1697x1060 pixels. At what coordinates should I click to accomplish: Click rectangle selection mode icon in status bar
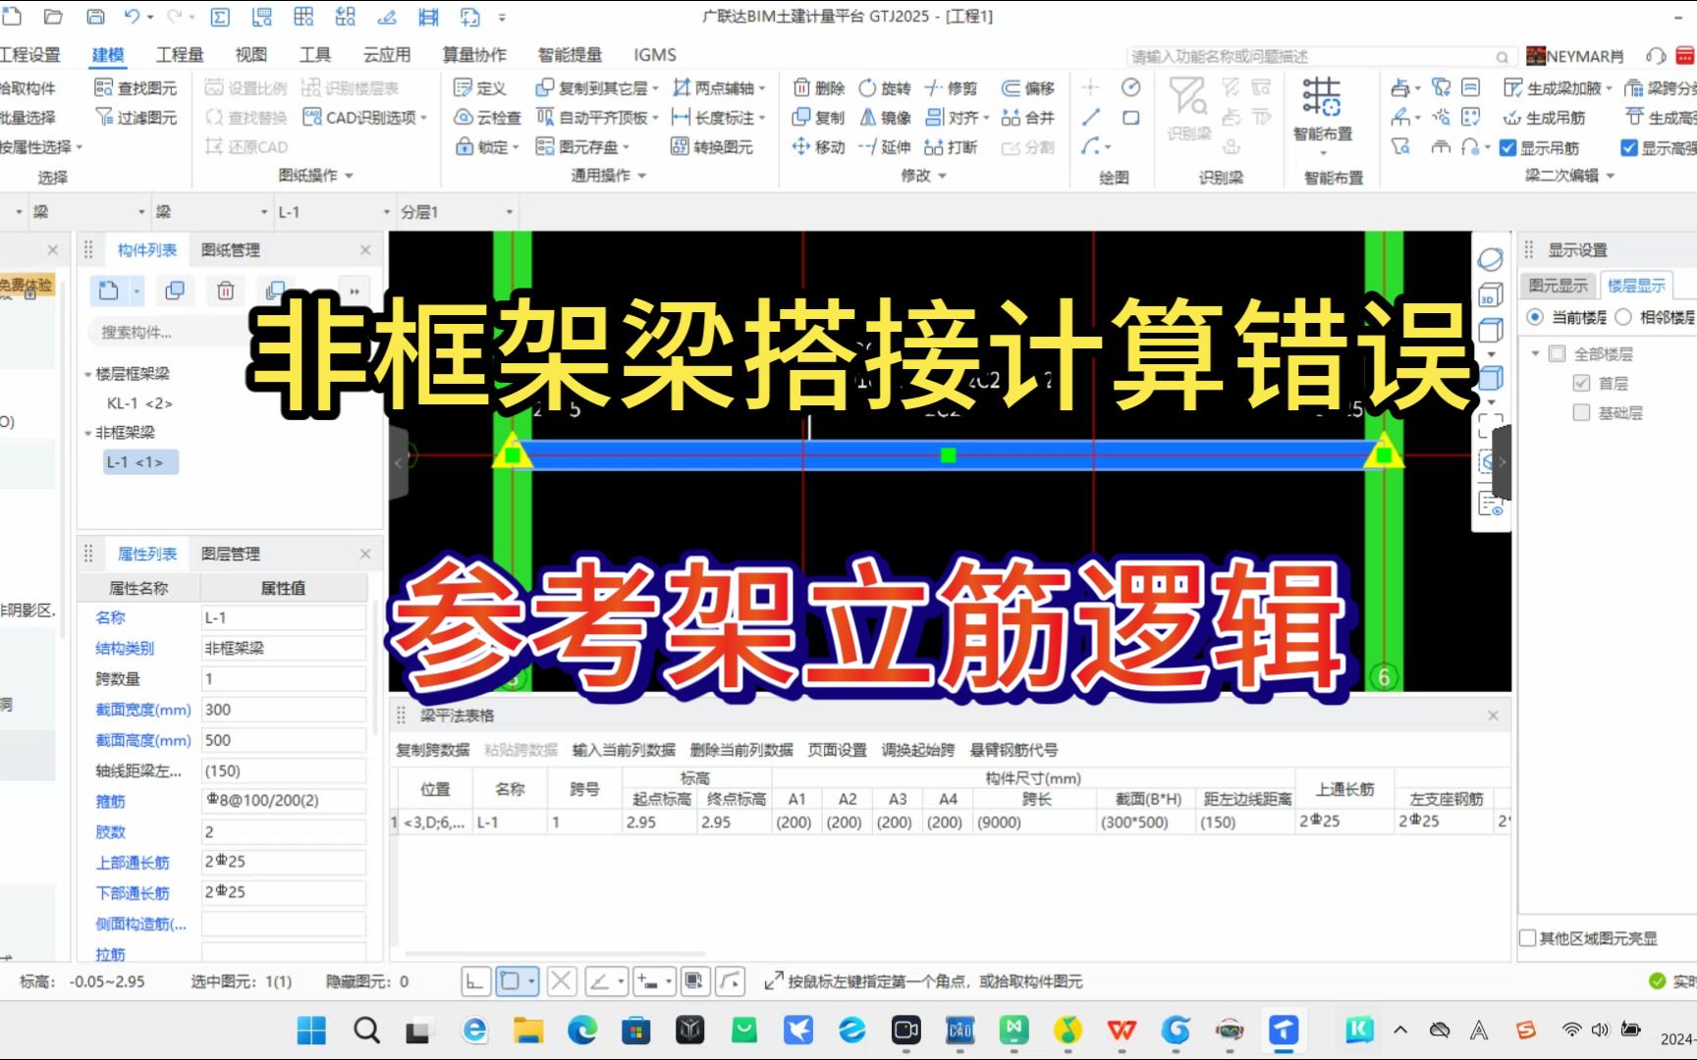pos(511,980)
